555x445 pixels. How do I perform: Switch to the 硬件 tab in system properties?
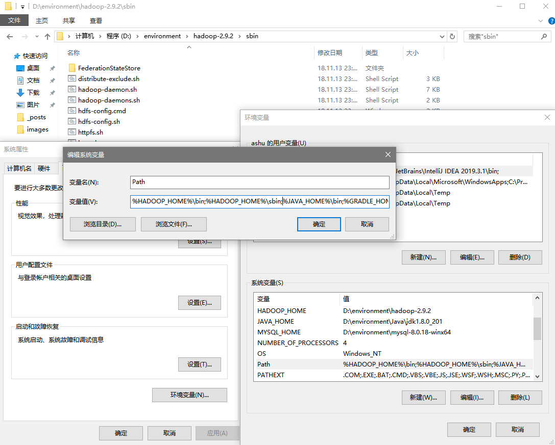coord(44,169)
